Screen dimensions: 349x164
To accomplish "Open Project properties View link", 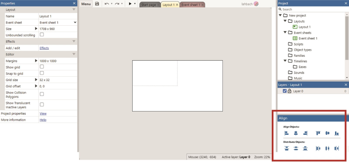I will [x=43, y=113].
